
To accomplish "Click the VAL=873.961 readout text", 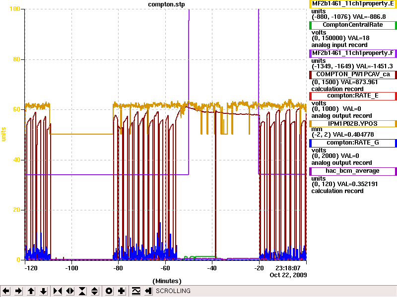I will pyautogui.click(x=359, y=82).
